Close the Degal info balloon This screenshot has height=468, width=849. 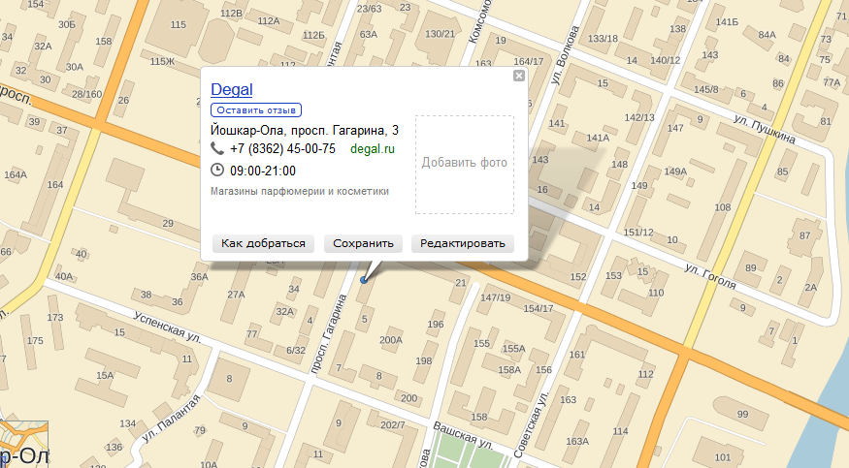519,76
